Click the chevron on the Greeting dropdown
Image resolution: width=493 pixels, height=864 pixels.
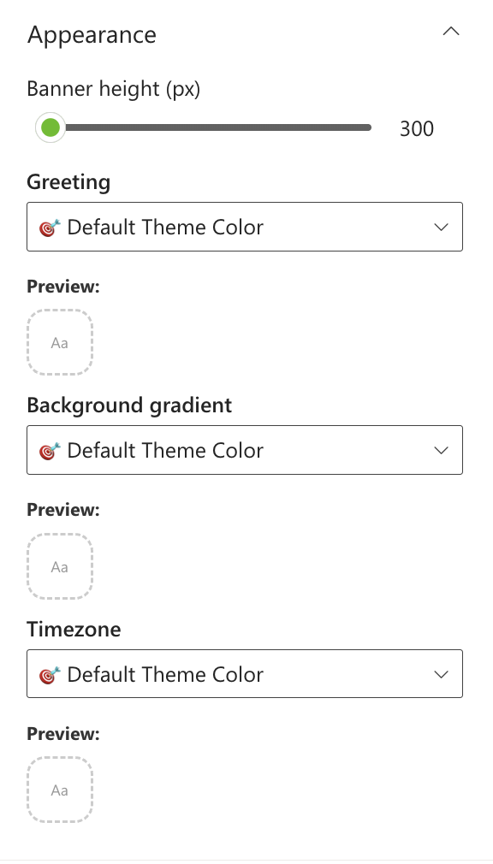[x=441, y=227]
